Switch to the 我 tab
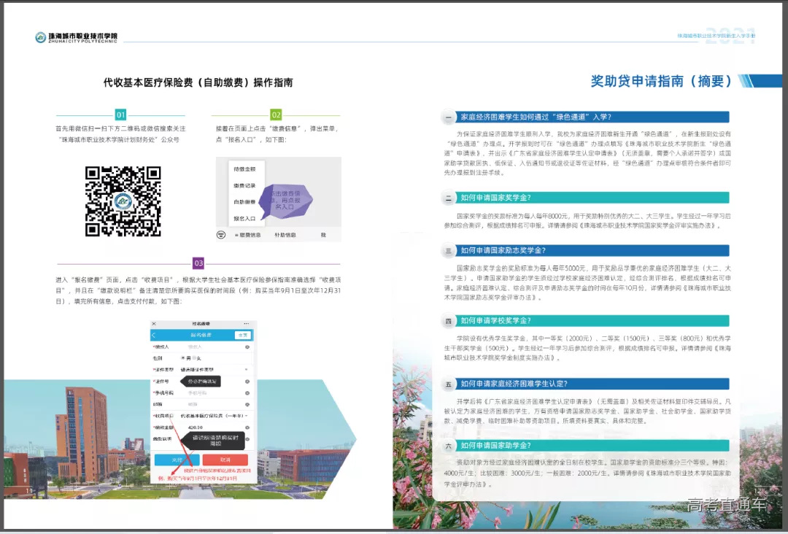The height and width of the screenshot is (534, 788). (324, 235)
